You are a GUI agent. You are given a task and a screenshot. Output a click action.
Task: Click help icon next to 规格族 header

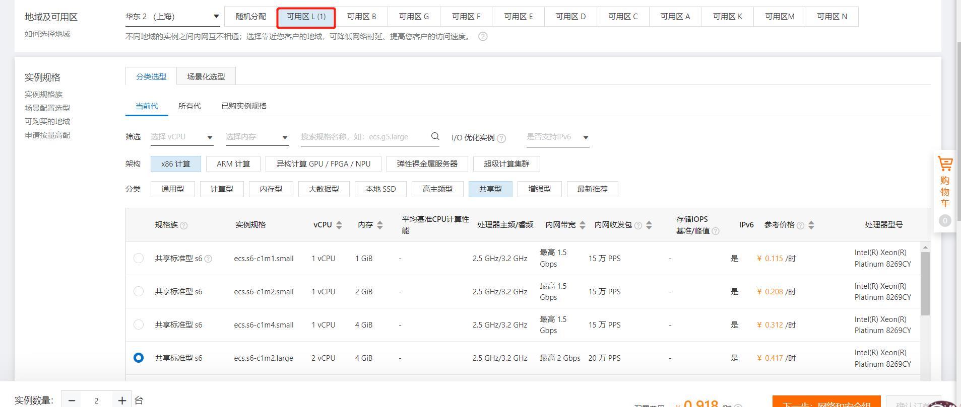[184, 225]
